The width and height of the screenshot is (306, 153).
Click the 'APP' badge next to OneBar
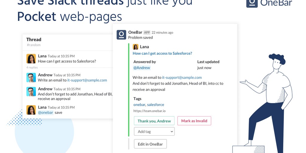click(147, 32)
